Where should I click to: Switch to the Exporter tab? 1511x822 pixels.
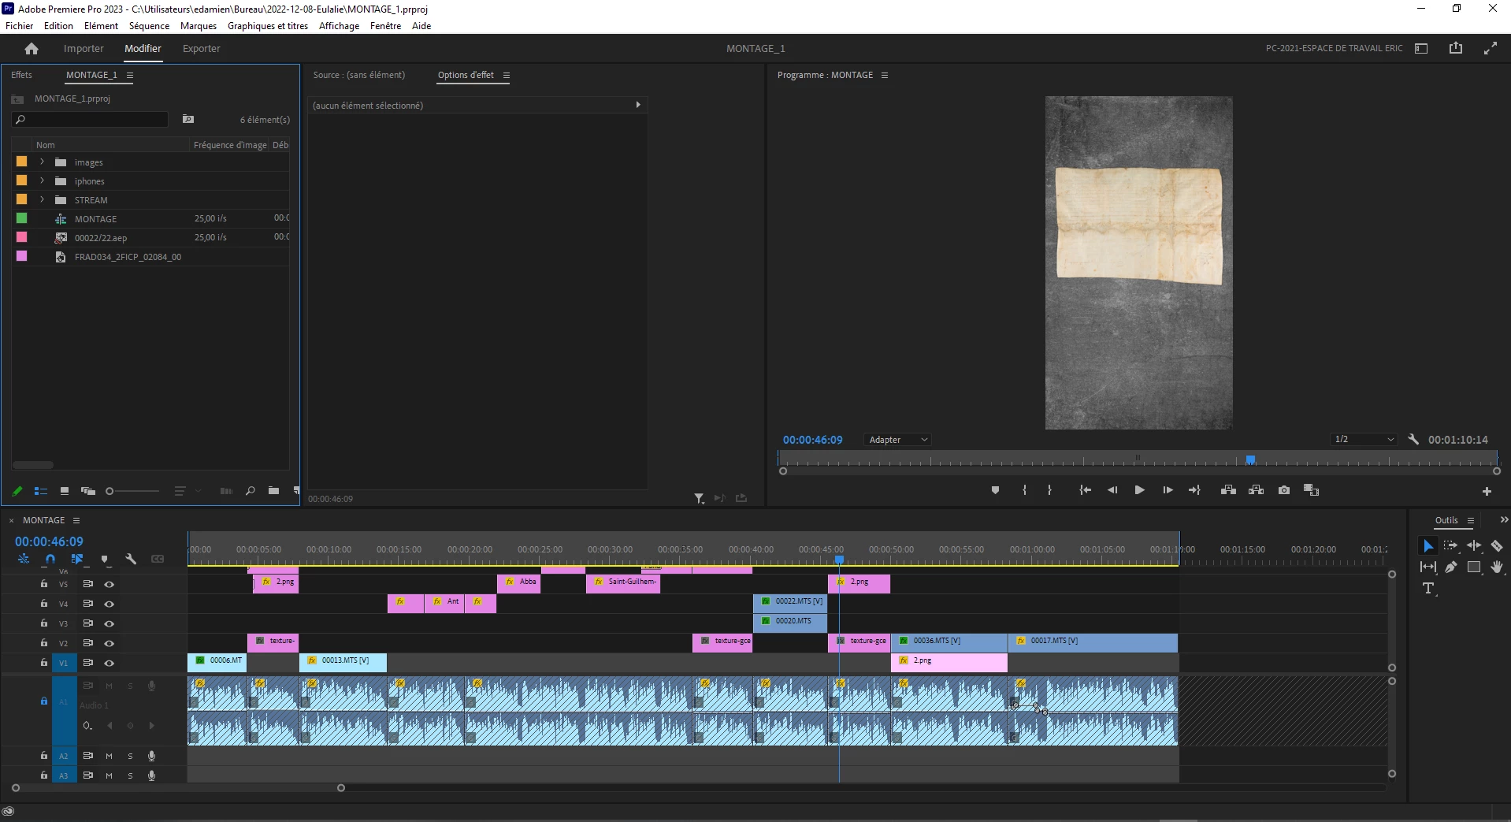pyautogui.click(x=202, y=49)
